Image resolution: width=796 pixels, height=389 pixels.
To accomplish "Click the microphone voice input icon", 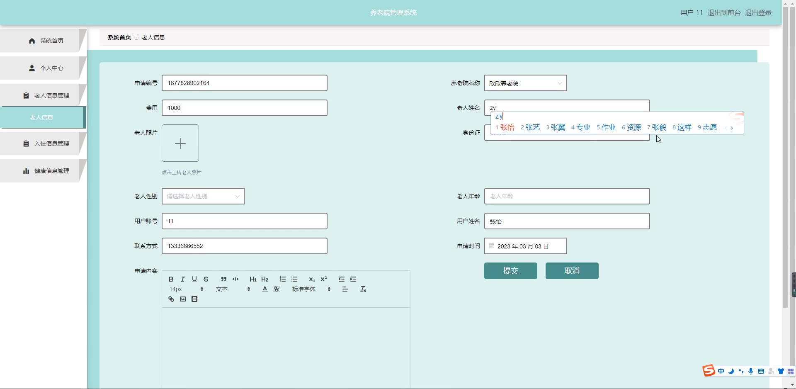I will [x=751, y=371].
